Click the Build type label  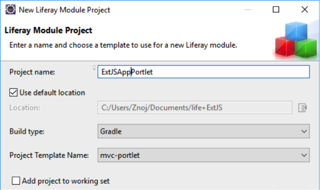click(x=27, y=131)
